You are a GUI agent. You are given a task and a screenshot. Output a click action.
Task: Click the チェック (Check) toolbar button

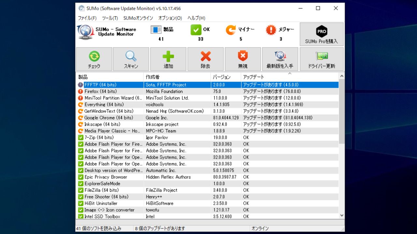(94, 59)
